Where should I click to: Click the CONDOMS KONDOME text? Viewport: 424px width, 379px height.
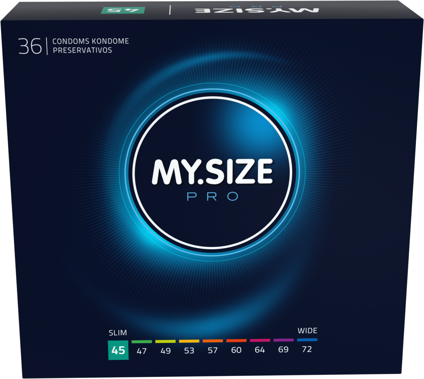90,41
